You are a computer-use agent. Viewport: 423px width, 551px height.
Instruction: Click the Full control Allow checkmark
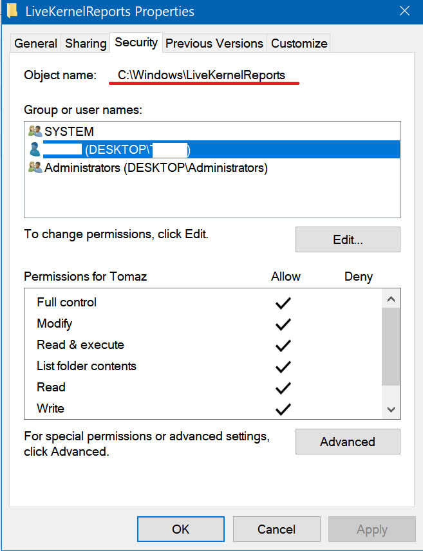tap(283, 303)
